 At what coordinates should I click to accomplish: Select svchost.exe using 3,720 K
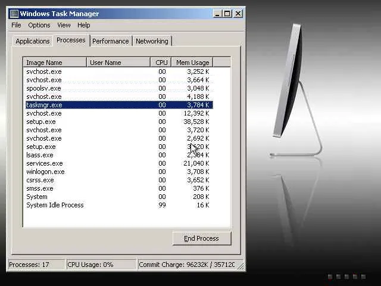[x=119, y=130]
